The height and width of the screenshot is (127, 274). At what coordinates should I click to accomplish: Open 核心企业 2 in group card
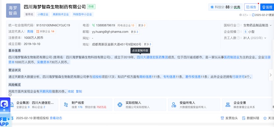(38, 107)
